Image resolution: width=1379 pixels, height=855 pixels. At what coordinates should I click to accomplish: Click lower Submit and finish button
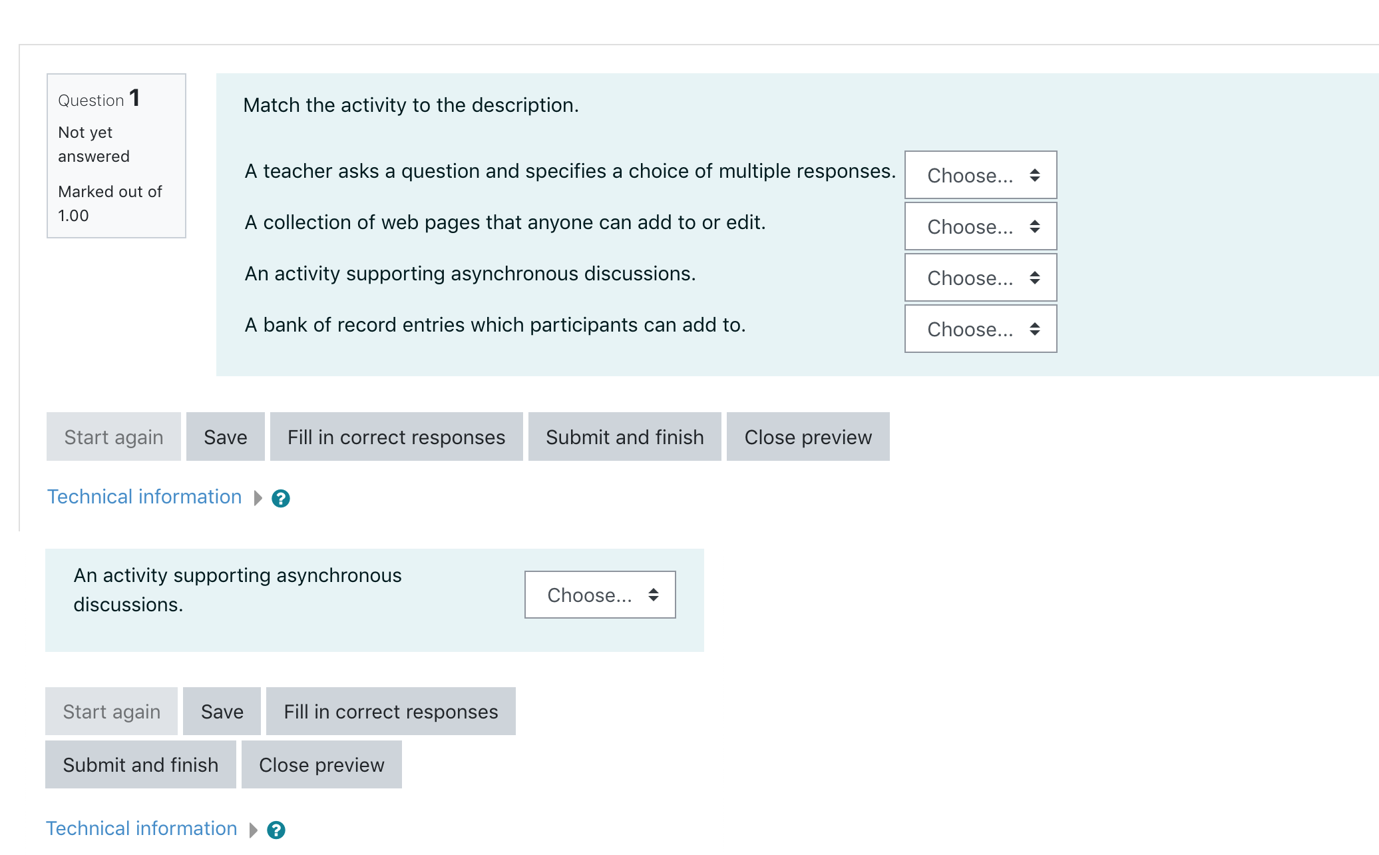point(140,764)
